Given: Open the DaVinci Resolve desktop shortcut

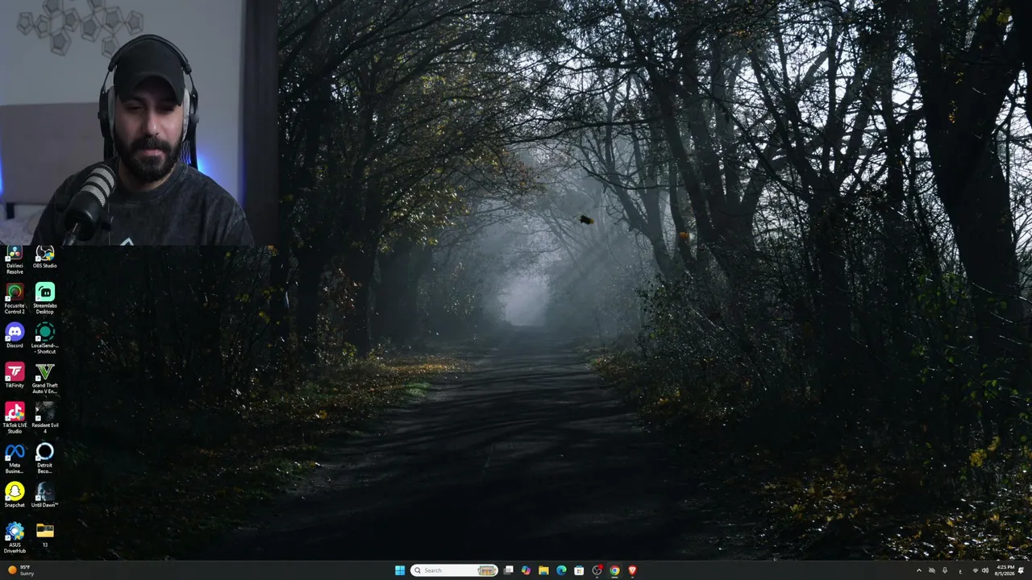Looking at the screenshot, I should (15, 260).
